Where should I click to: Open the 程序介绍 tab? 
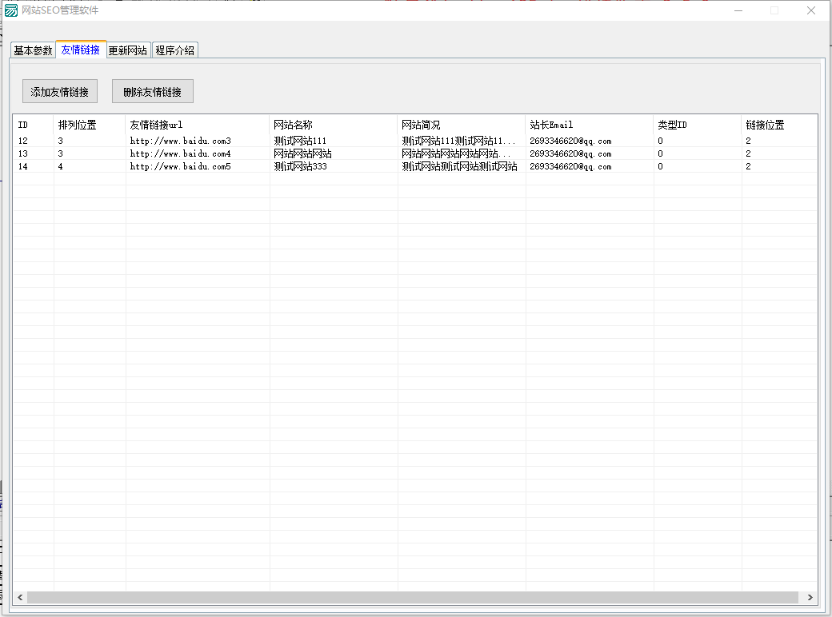pos(174,50)
